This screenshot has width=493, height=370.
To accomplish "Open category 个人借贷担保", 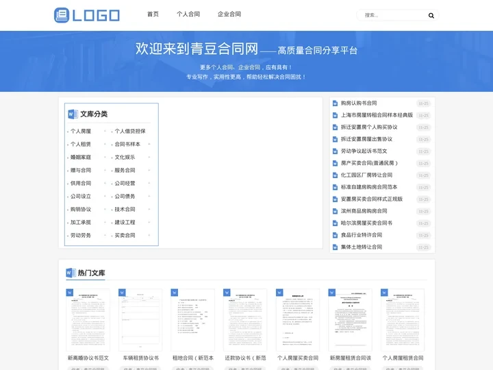I will (x=130, y=131).
